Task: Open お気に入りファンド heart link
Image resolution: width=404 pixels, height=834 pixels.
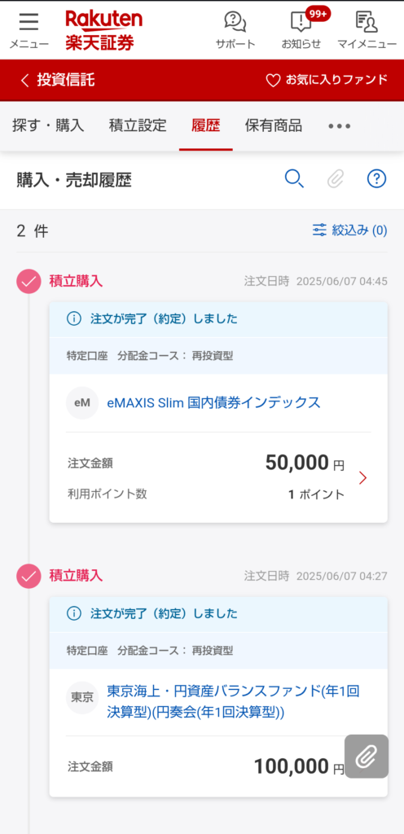Action: pyautogui.click(x=327, y=81)
